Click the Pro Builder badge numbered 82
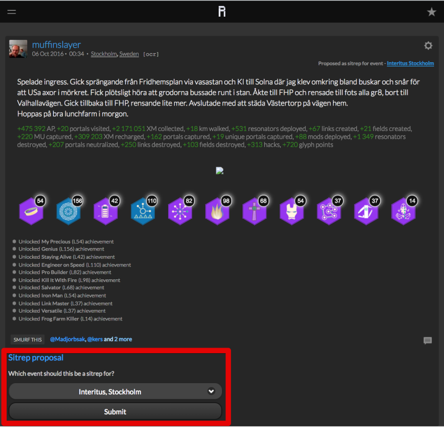The width and height of the screenshot is (444, 427). coord(180,211)
